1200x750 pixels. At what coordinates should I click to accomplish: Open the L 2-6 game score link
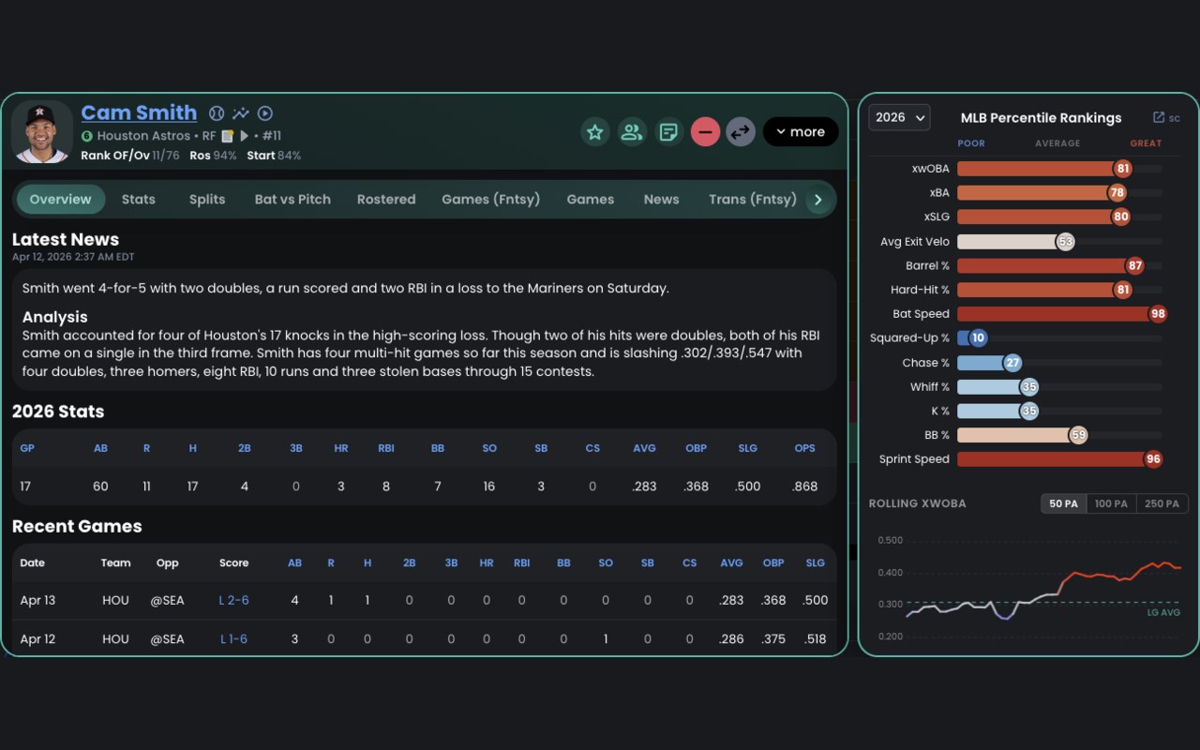point(234,600)
